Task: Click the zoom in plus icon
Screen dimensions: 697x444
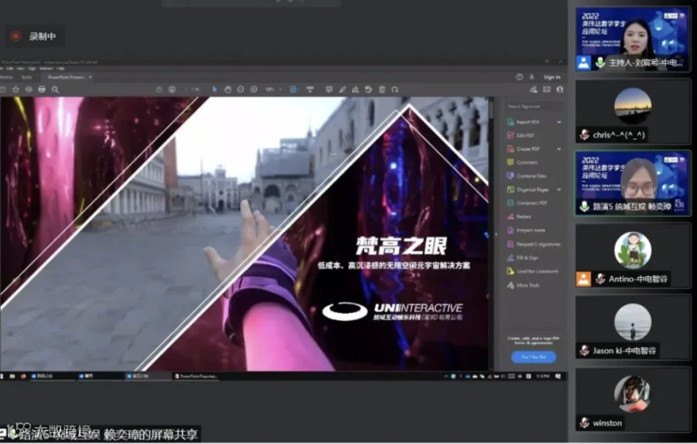Action: click(x=254, y=89)
